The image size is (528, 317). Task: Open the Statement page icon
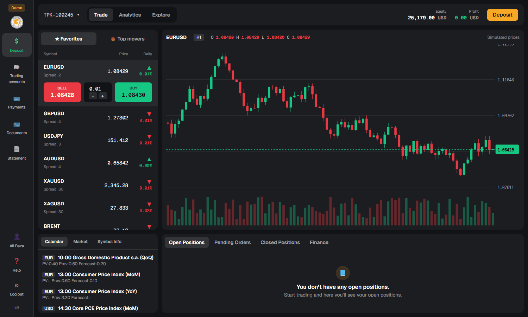(x=17, y=149)
